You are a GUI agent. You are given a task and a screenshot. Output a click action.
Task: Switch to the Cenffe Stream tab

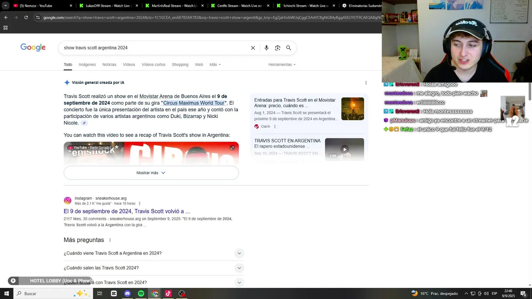(x=239, y=6)
